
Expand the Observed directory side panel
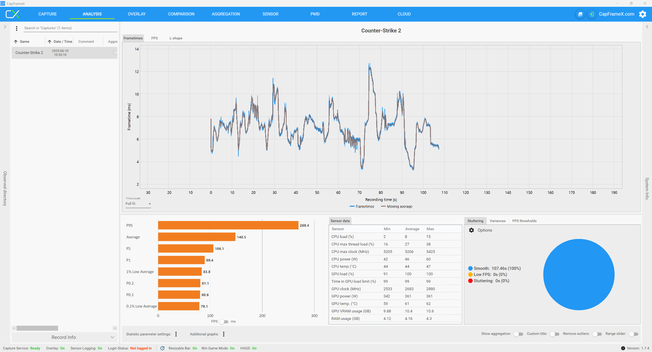5,26
